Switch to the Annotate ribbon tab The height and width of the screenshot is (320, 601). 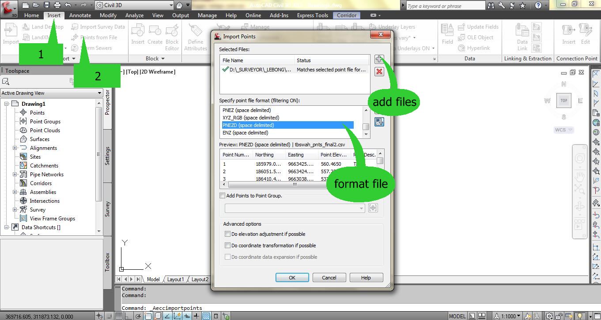80,15
